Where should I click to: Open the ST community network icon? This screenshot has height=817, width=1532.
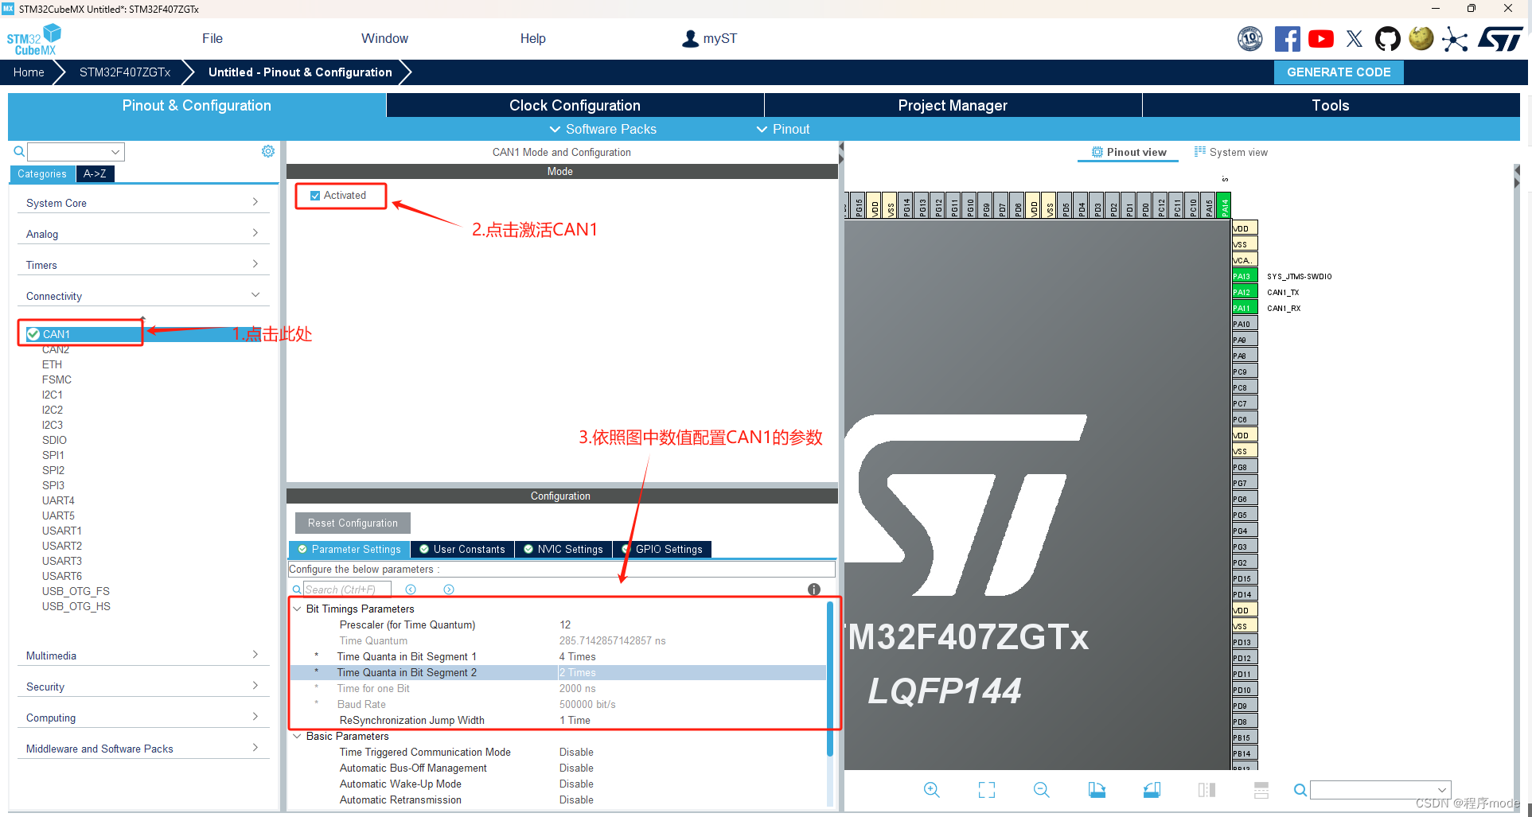(1455, 39)
